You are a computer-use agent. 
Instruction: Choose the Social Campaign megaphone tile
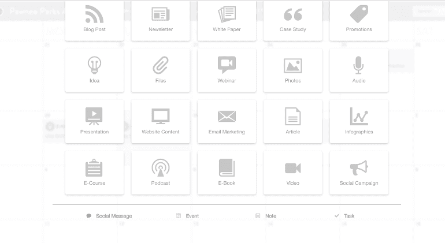pyautogui.click(x=359, y=173)
